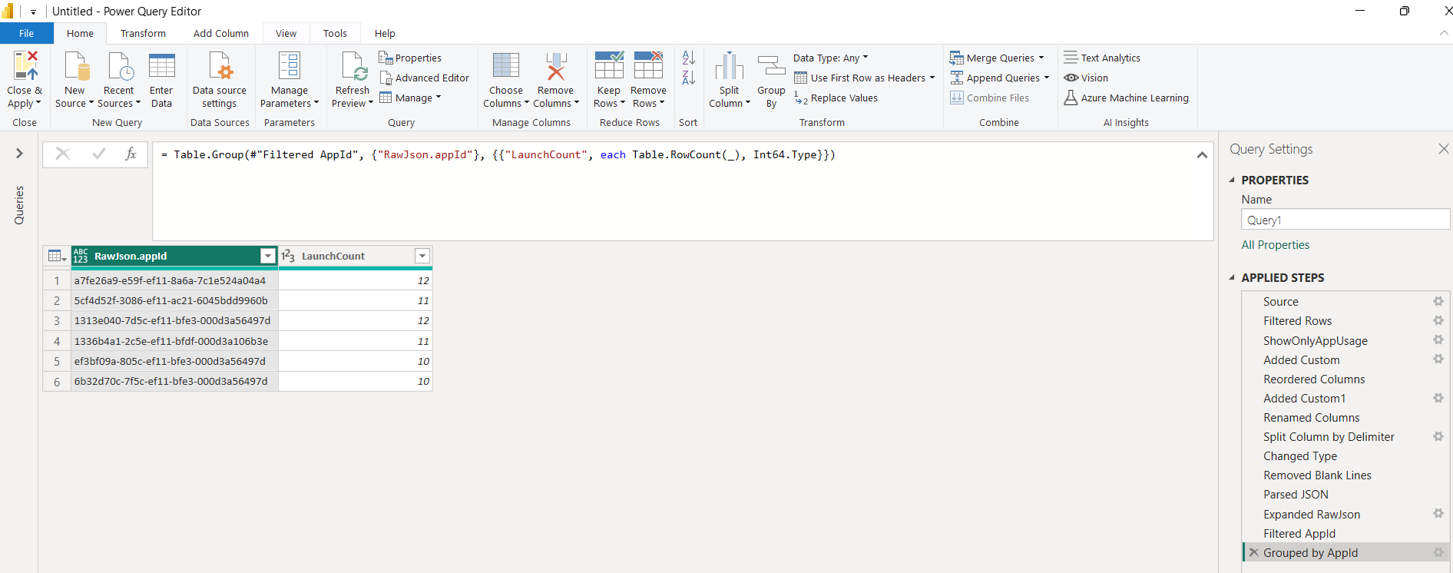
Task: Open the Enter Data table icon
Action: click(x=161, y=67)
